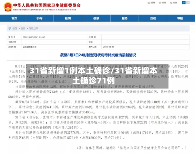Click the publish date 2021-08-04
This screenshot has height=153, width=195.
point(108,47)
